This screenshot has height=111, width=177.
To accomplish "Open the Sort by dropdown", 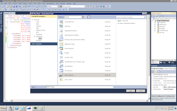I will pyautogui.click(x=82, y=17).
